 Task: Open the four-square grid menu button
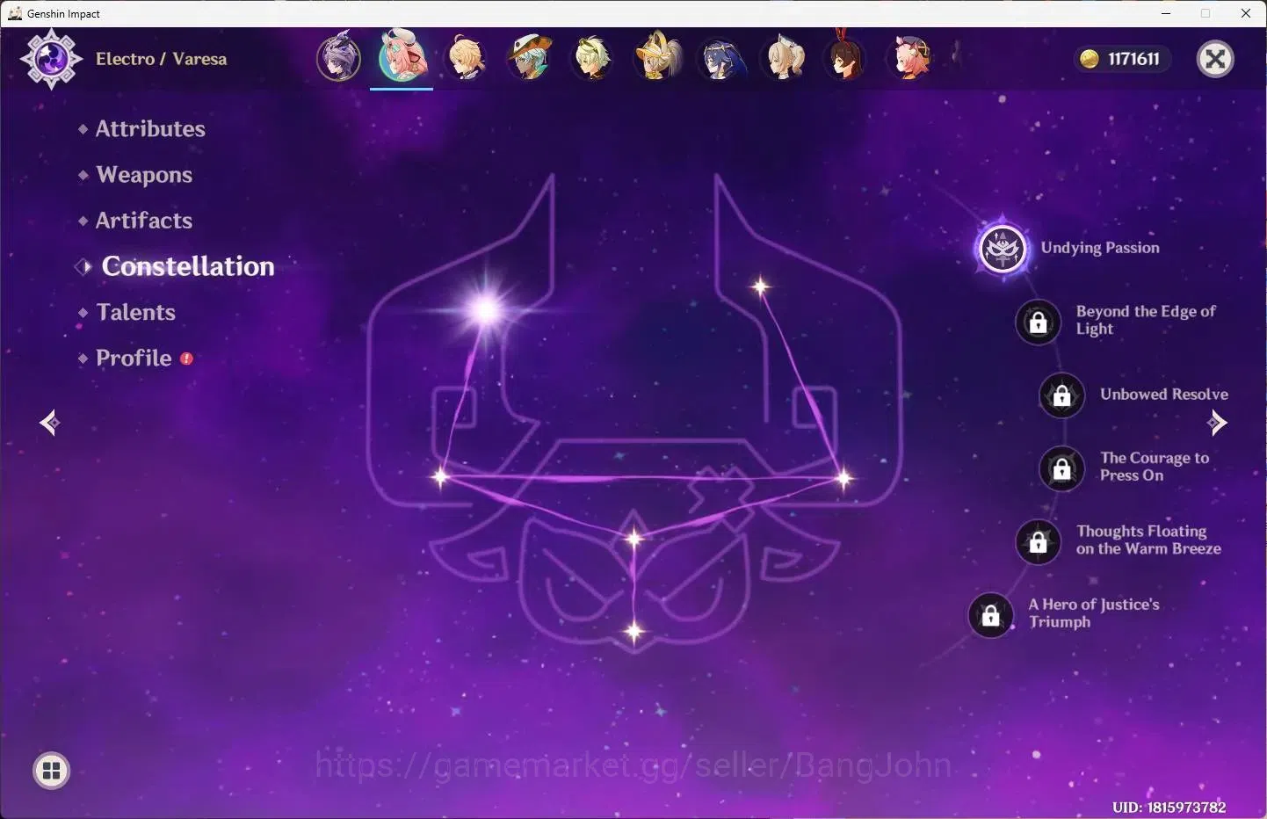[x=51, y=771]
